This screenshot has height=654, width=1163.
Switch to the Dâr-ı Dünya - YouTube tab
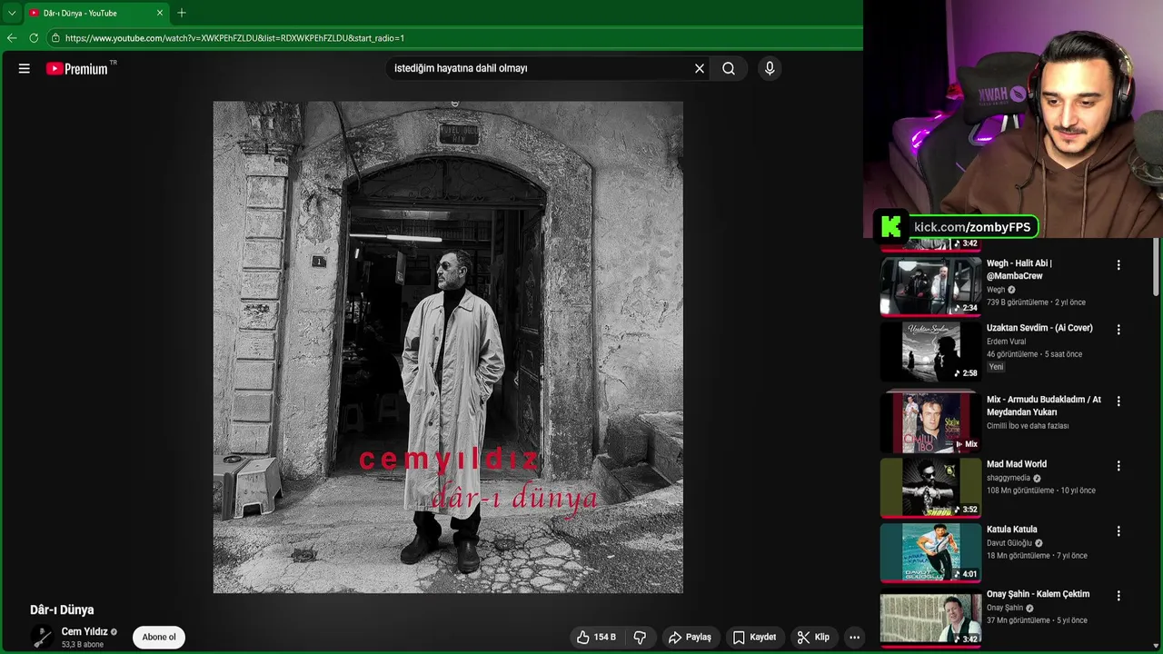[95, 13]
